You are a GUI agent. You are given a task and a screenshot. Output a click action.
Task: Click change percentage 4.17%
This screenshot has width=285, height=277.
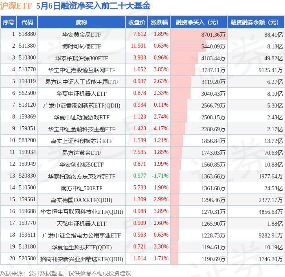161,128
